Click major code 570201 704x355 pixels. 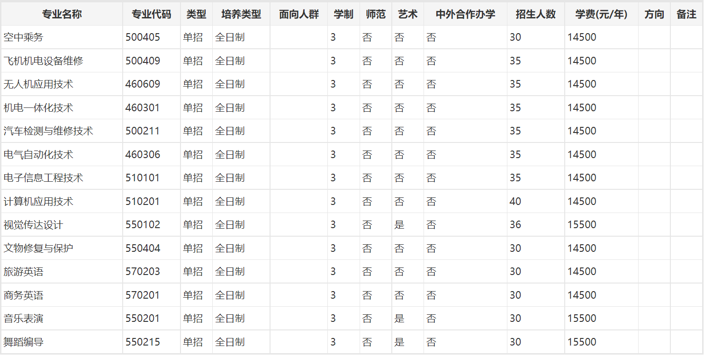143,295
